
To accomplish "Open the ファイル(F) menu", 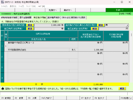I will 4,6.
